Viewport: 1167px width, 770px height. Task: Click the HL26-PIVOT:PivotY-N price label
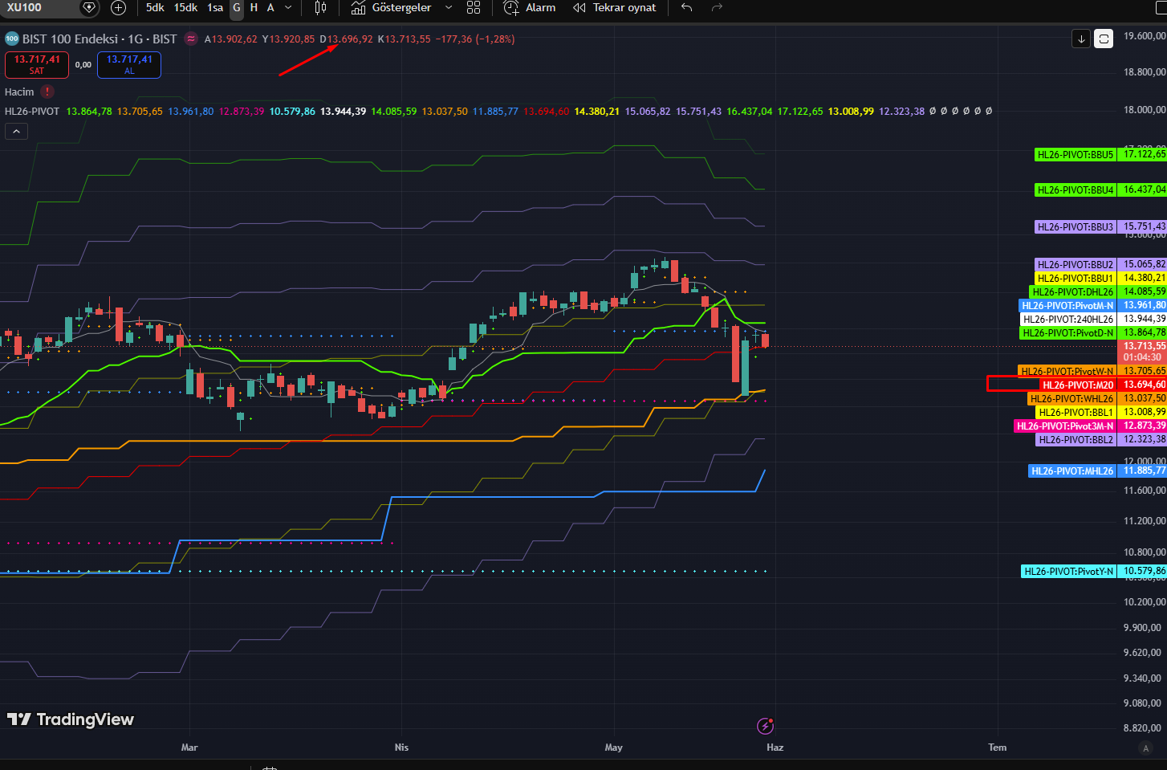[x=1068, y=572]
